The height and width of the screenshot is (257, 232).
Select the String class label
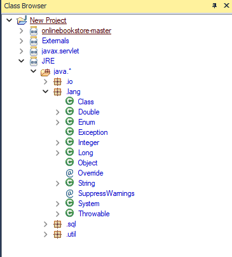pyautogui.click(x=86, y=183)
